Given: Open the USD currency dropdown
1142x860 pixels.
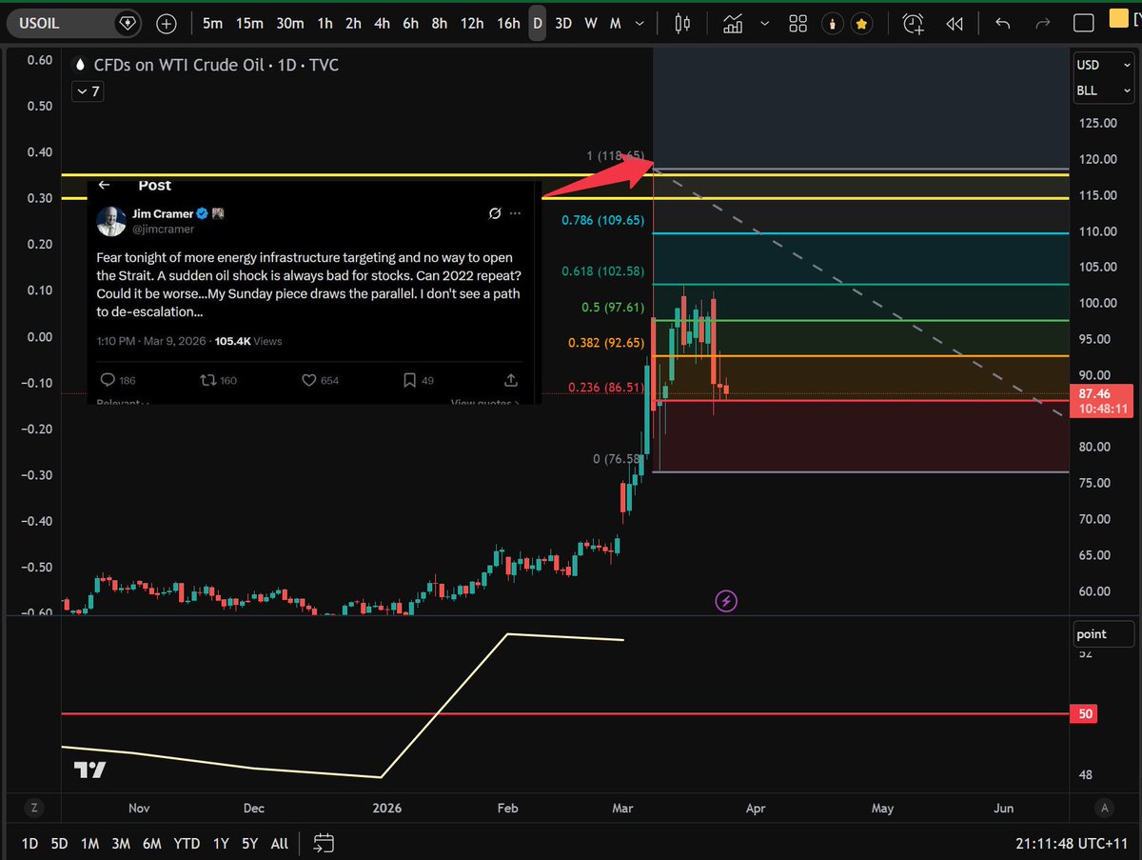Looking at the screenshot, I should pos(1104,65).
